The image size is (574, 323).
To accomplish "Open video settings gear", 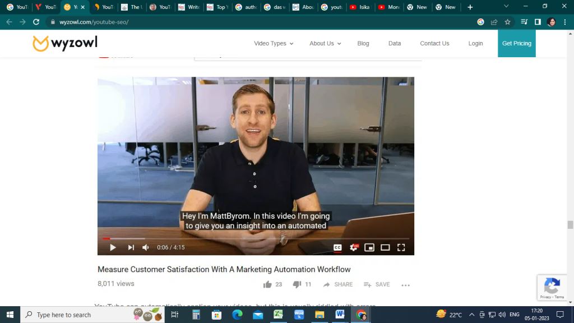I will tap(354, 247).
